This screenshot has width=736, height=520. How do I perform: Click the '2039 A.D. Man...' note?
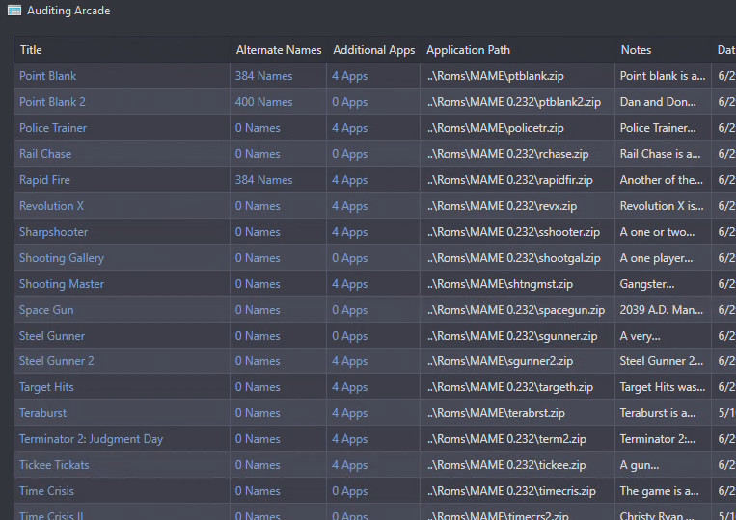click(x=661, y=310)
